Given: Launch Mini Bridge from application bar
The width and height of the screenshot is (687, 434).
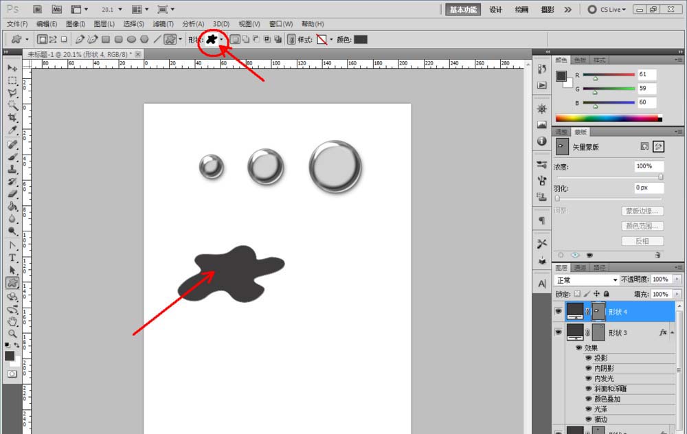Looking at the screenshot, I should tap(56, 9).
